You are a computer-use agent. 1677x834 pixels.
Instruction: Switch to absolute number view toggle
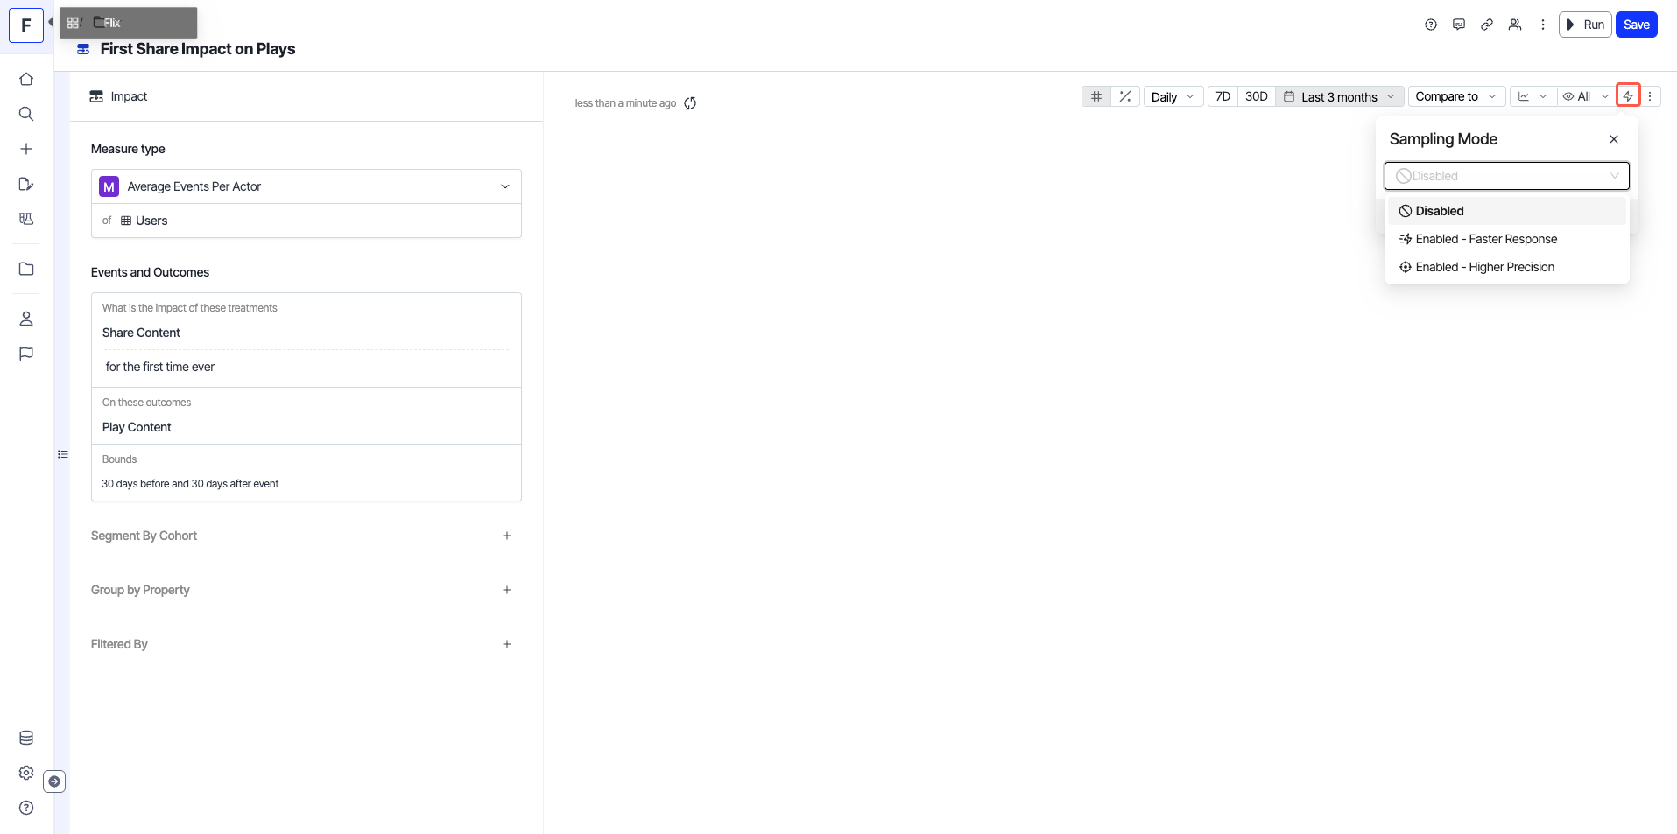point(1096,96)
